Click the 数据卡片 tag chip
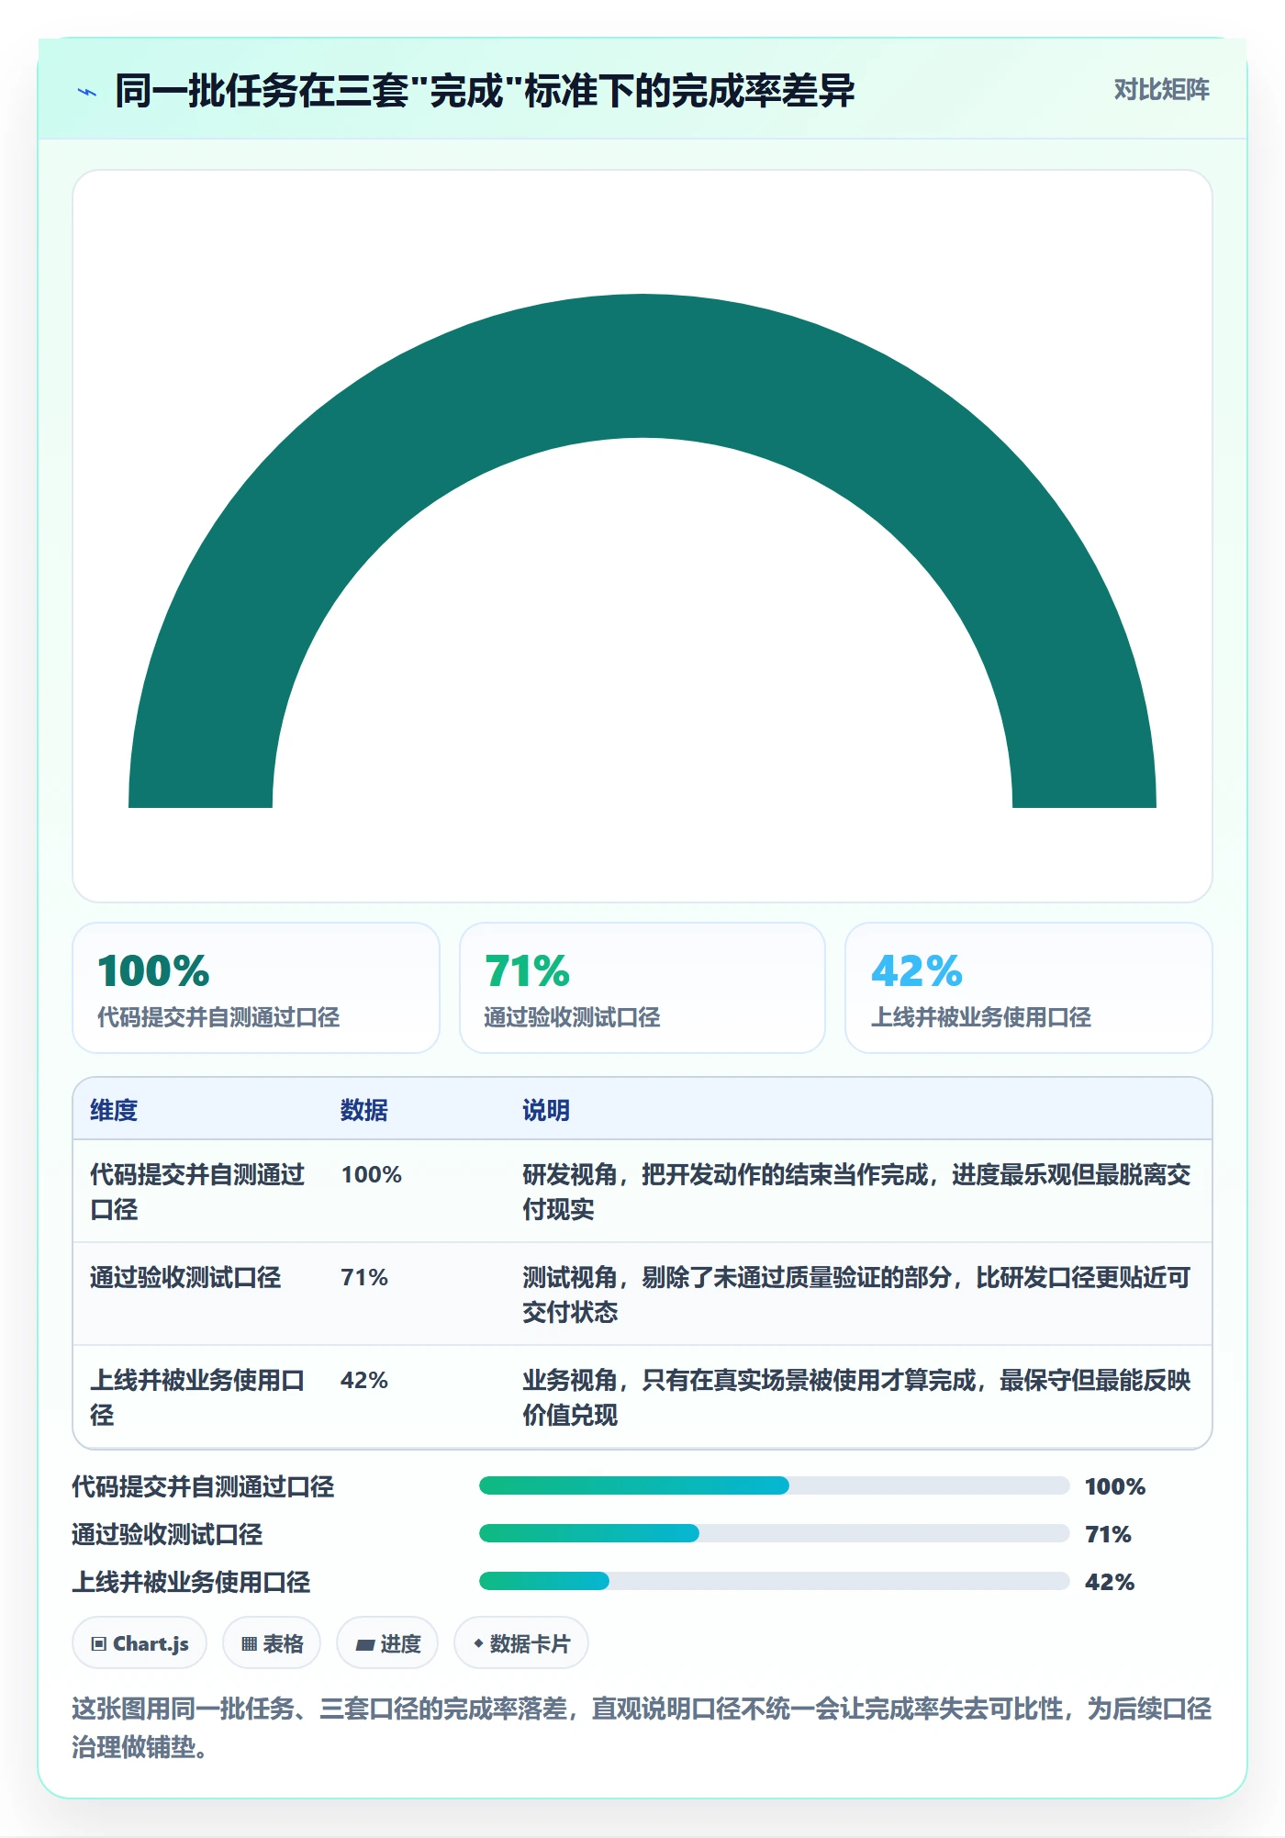Screen dimensions: 1285x1838 (x=521, y=1643)
